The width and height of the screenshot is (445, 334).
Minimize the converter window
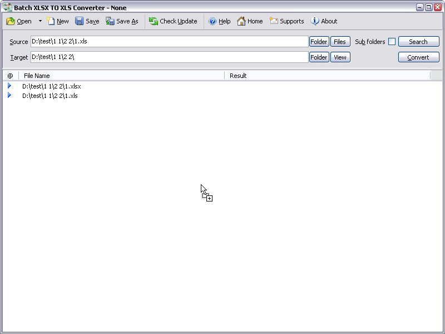point(419,7)
